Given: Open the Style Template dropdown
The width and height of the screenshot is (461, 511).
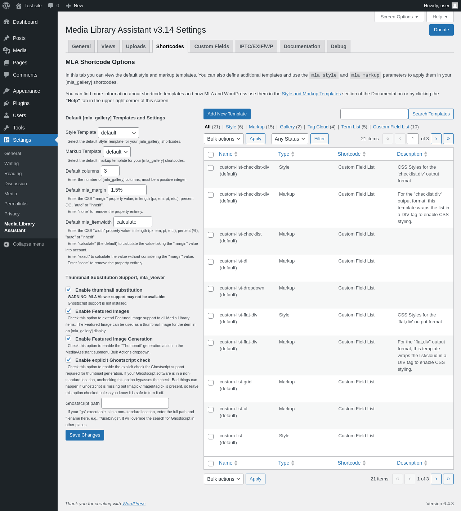Looking at the screenshot, I should point(118,133).
